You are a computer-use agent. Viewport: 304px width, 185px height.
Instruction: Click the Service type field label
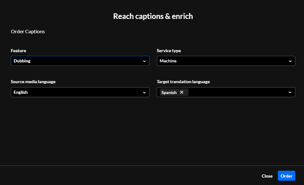pos(169,51)
